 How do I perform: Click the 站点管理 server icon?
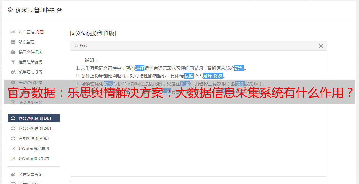tap(13, 42)
